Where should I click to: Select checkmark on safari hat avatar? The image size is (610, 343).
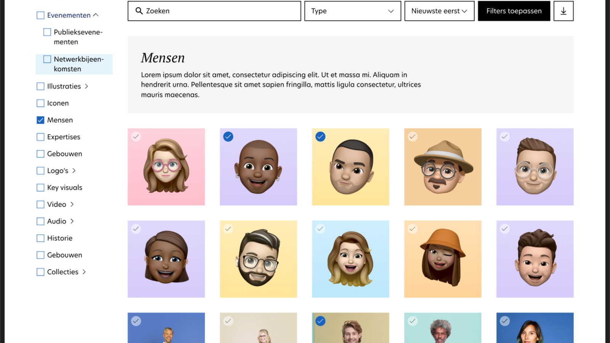pos(413,136)
